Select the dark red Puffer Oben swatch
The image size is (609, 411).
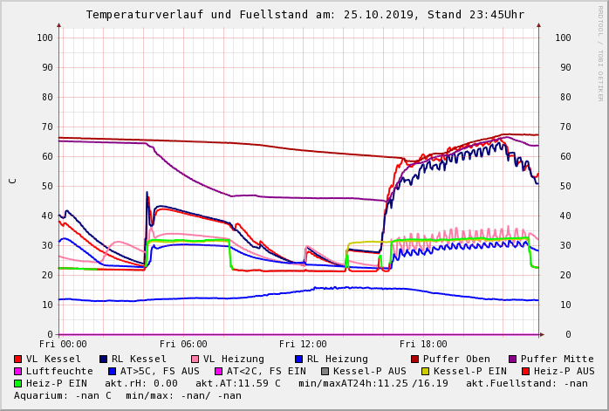click(415, 359)
